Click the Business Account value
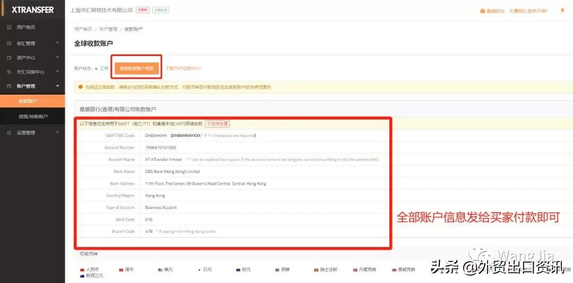The height and width of the screenshot is (283, 573). pyautogui.click(x=161, y=207)
